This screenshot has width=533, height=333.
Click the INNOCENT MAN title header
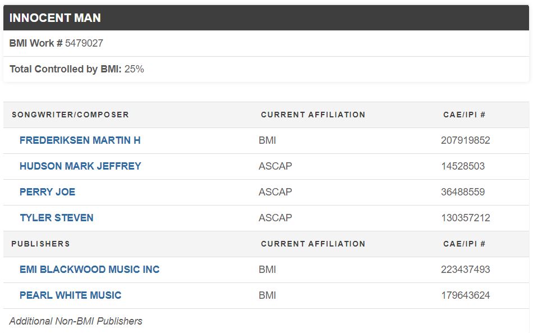tap(55, 18)
